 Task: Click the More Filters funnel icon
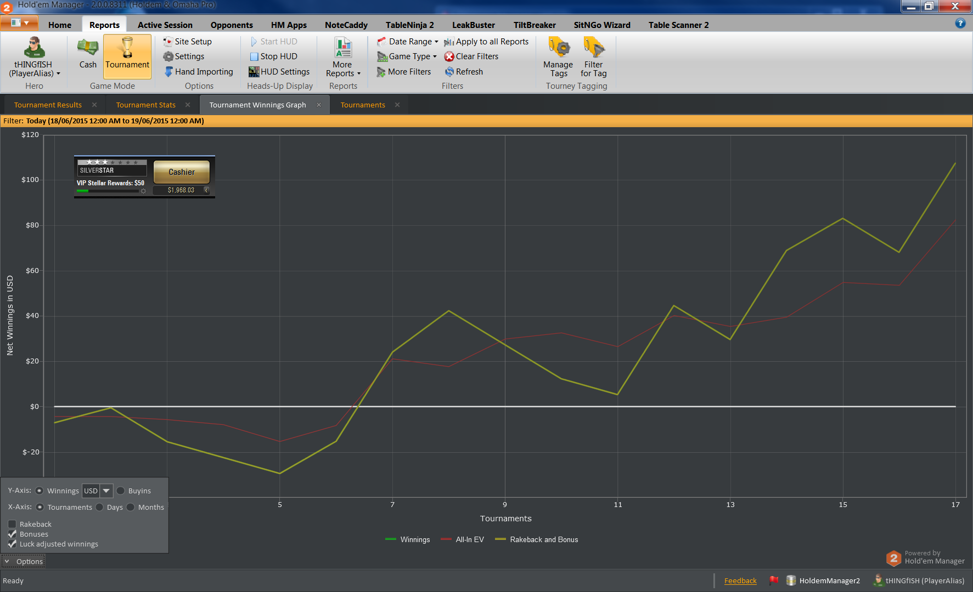point(381,72)
